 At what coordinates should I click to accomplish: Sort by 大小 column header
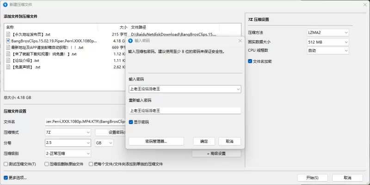(113, 27)
